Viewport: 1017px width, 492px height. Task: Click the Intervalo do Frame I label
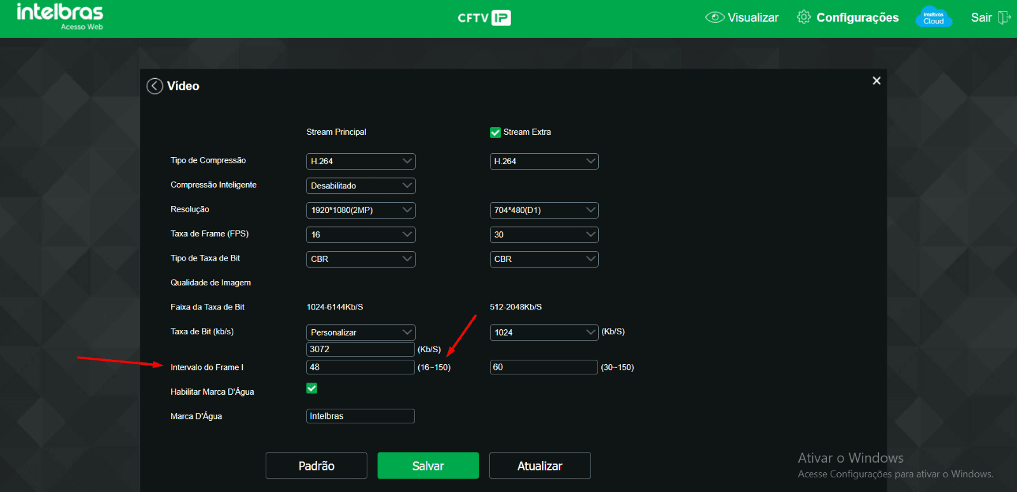(207, 367)
